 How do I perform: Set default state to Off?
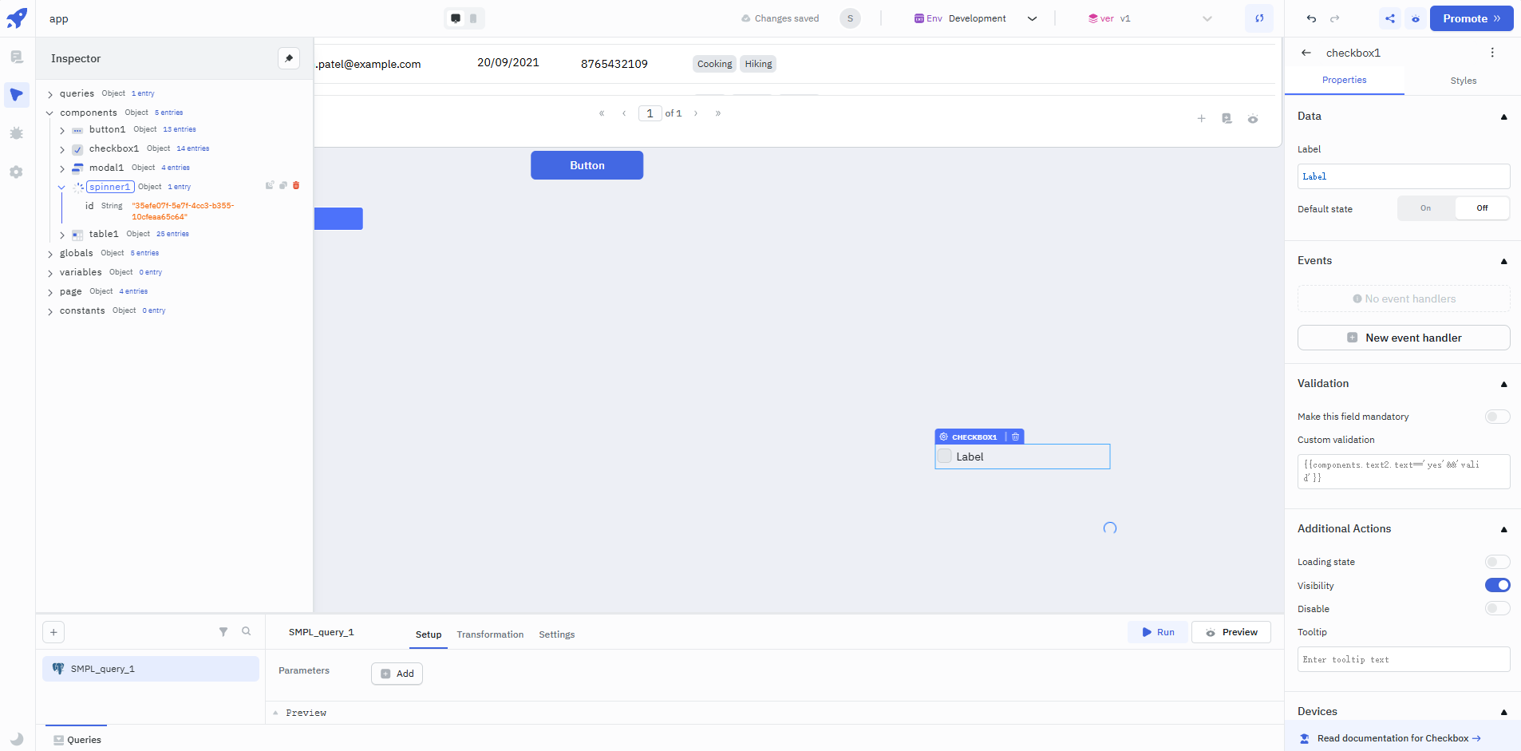(1482, 208)
